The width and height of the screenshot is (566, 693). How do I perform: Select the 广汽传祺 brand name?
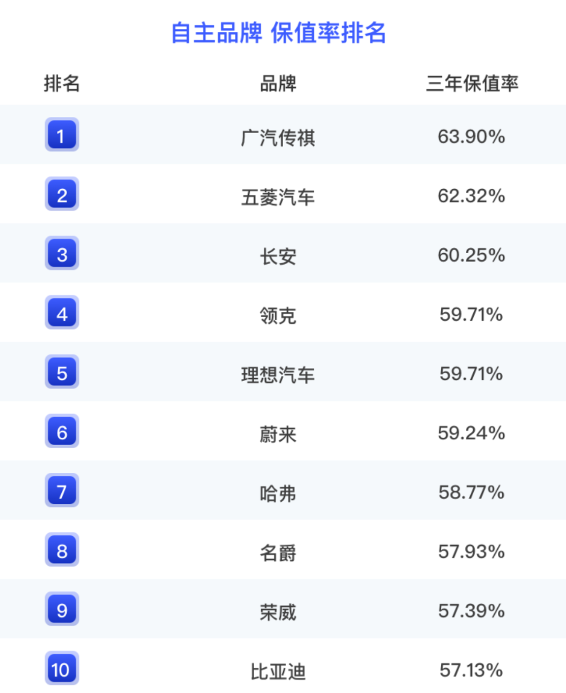[x=278, y=137]
